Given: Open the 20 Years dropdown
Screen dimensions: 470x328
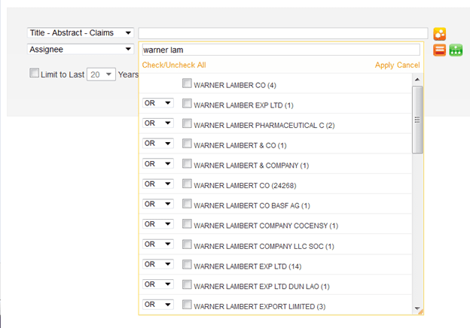Looking at the screenshot, I should [x=101, y=74].
